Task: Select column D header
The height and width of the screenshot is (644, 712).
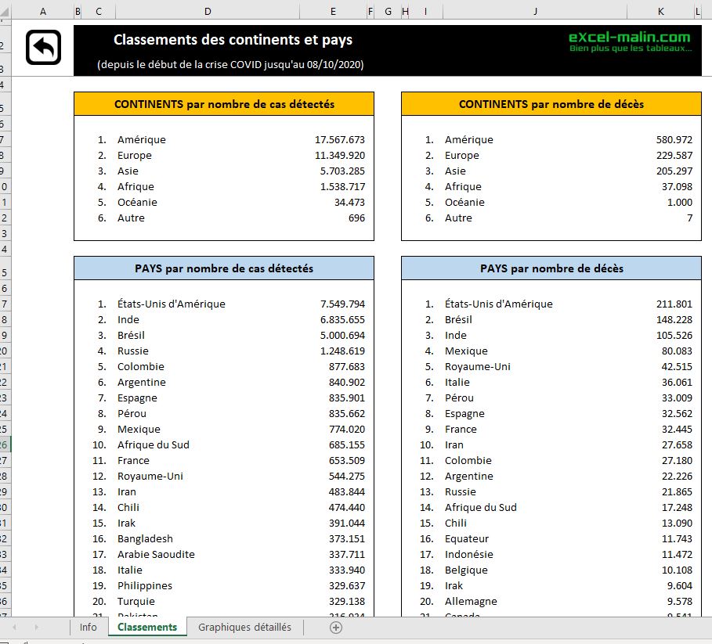Action: pyautogui.click(x=207, y=11)
